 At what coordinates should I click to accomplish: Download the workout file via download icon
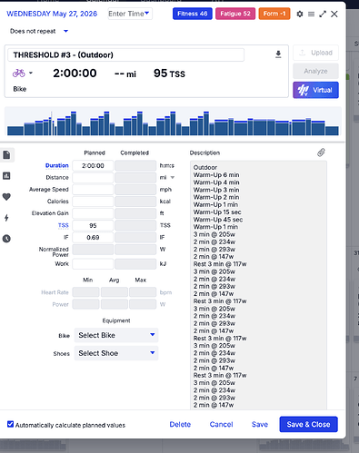(x=278, y=54)
